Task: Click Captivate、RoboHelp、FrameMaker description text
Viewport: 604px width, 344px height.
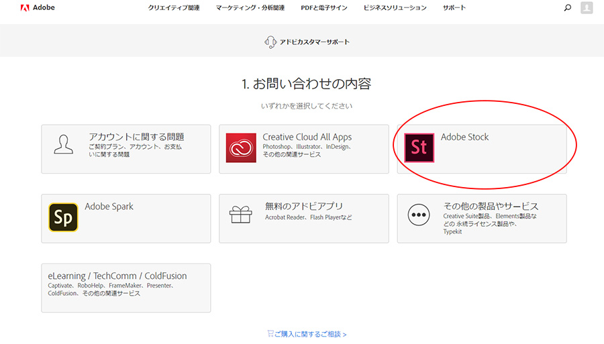Action: (x=111, y=290)
